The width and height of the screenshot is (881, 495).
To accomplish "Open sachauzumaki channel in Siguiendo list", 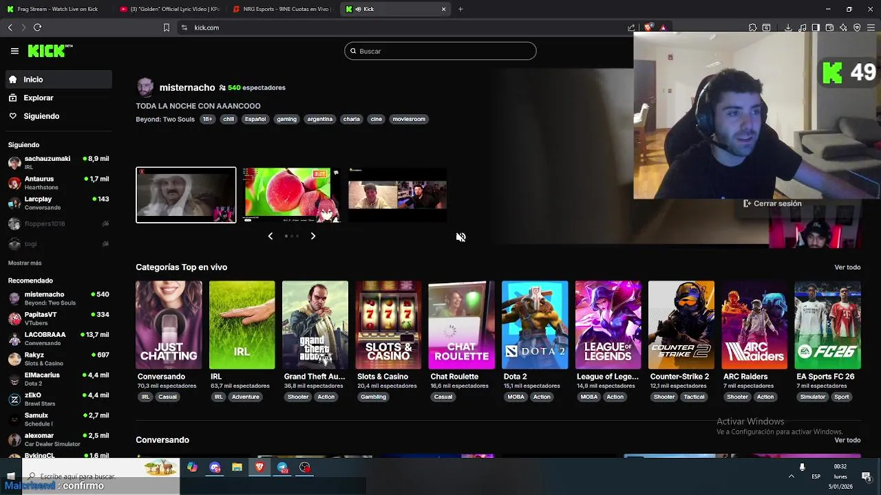I will pyautogui.click(x=59, y=162).
